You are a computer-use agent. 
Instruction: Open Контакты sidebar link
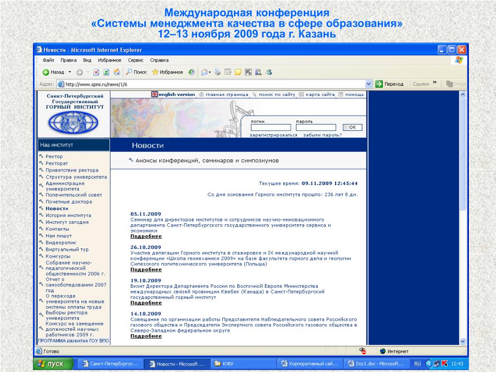(x=57, y=229)
